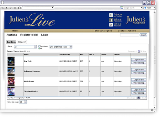Open the Cleveland Rocks thumbnail
The height and width of the screenshot is (117, 160).
11,91
